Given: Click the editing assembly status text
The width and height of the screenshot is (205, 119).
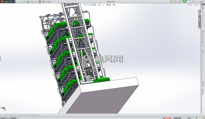Looking at the screenshot, I should click(177, 118).
